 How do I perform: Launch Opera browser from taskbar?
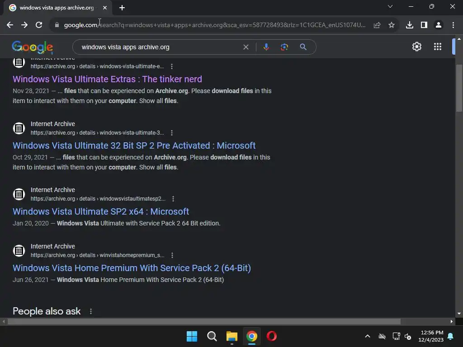272,336
